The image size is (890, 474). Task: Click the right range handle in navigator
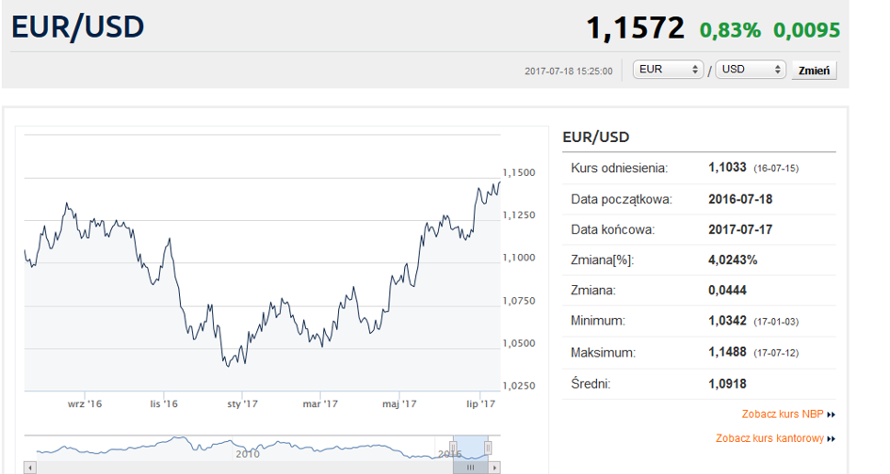point(489,447)
